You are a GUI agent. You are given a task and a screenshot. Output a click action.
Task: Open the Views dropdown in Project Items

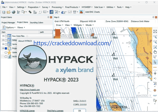21,27
